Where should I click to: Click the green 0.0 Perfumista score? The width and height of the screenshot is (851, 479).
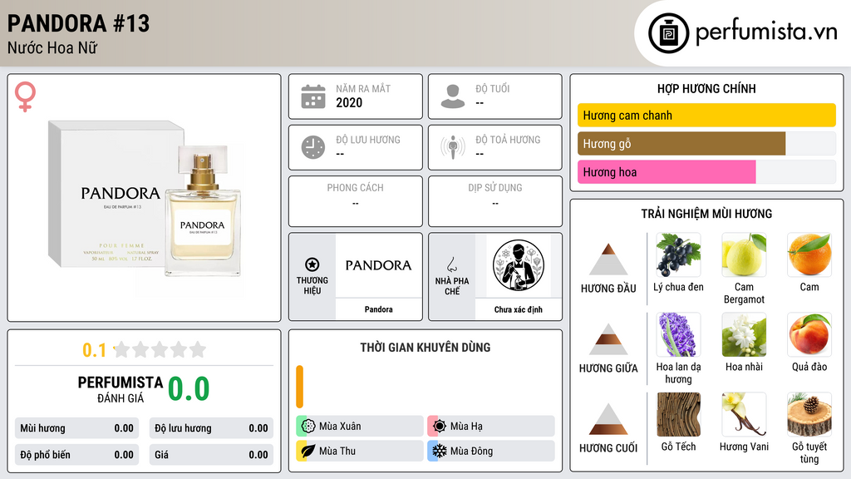189,388
